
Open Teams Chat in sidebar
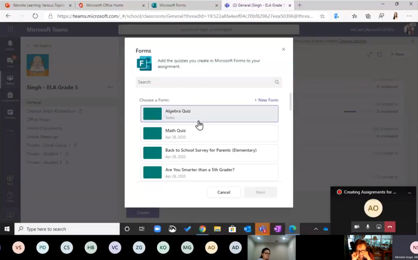coord(10,62)
